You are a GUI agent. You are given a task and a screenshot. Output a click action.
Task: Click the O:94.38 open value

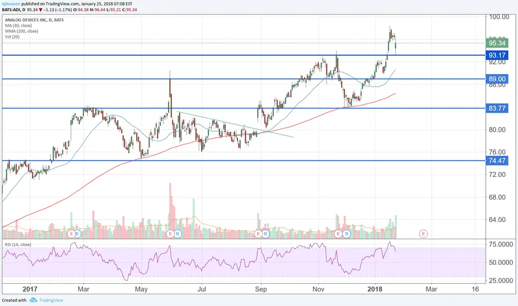point(81,10)
